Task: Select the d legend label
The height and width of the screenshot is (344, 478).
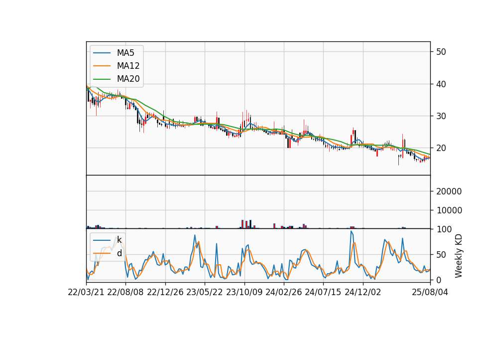Action: [x=119, y=253]
